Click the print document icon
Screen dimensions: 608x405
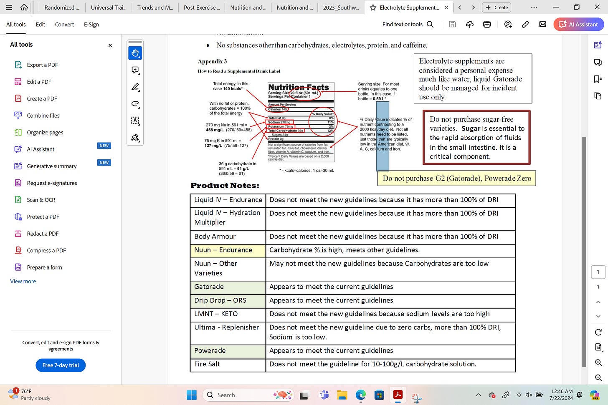coord(487,25)
